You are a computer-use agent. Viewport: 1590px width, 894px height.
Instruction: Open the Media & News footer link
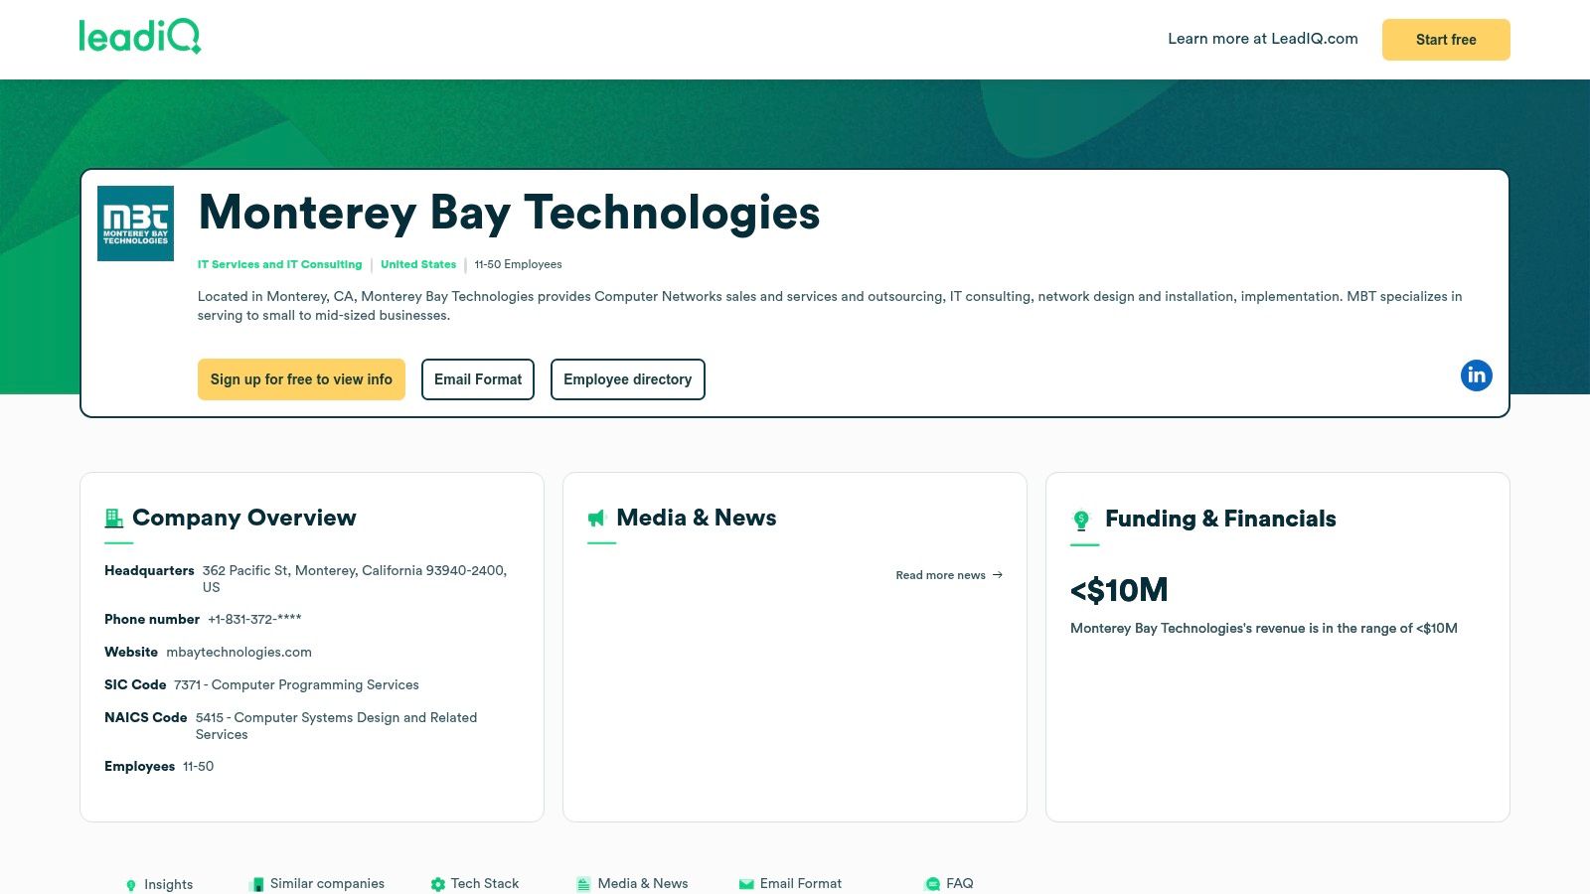pos(644,883)
